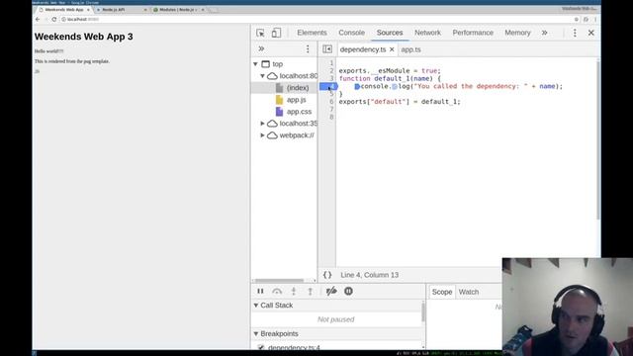Pretty print the source with braces icon
Viewport: 633px width, 356px height.
click(327, 275)
